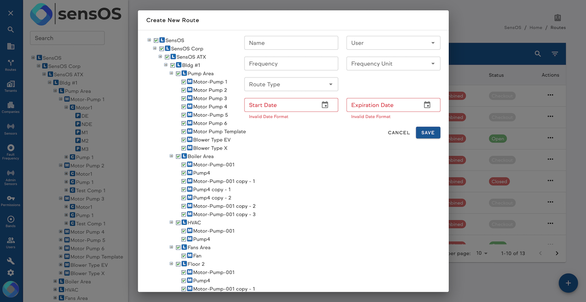Collapse Pump Area in the dialog tree
The width and height of the screenshot is (586, 302).
click(x=172, y=73)
